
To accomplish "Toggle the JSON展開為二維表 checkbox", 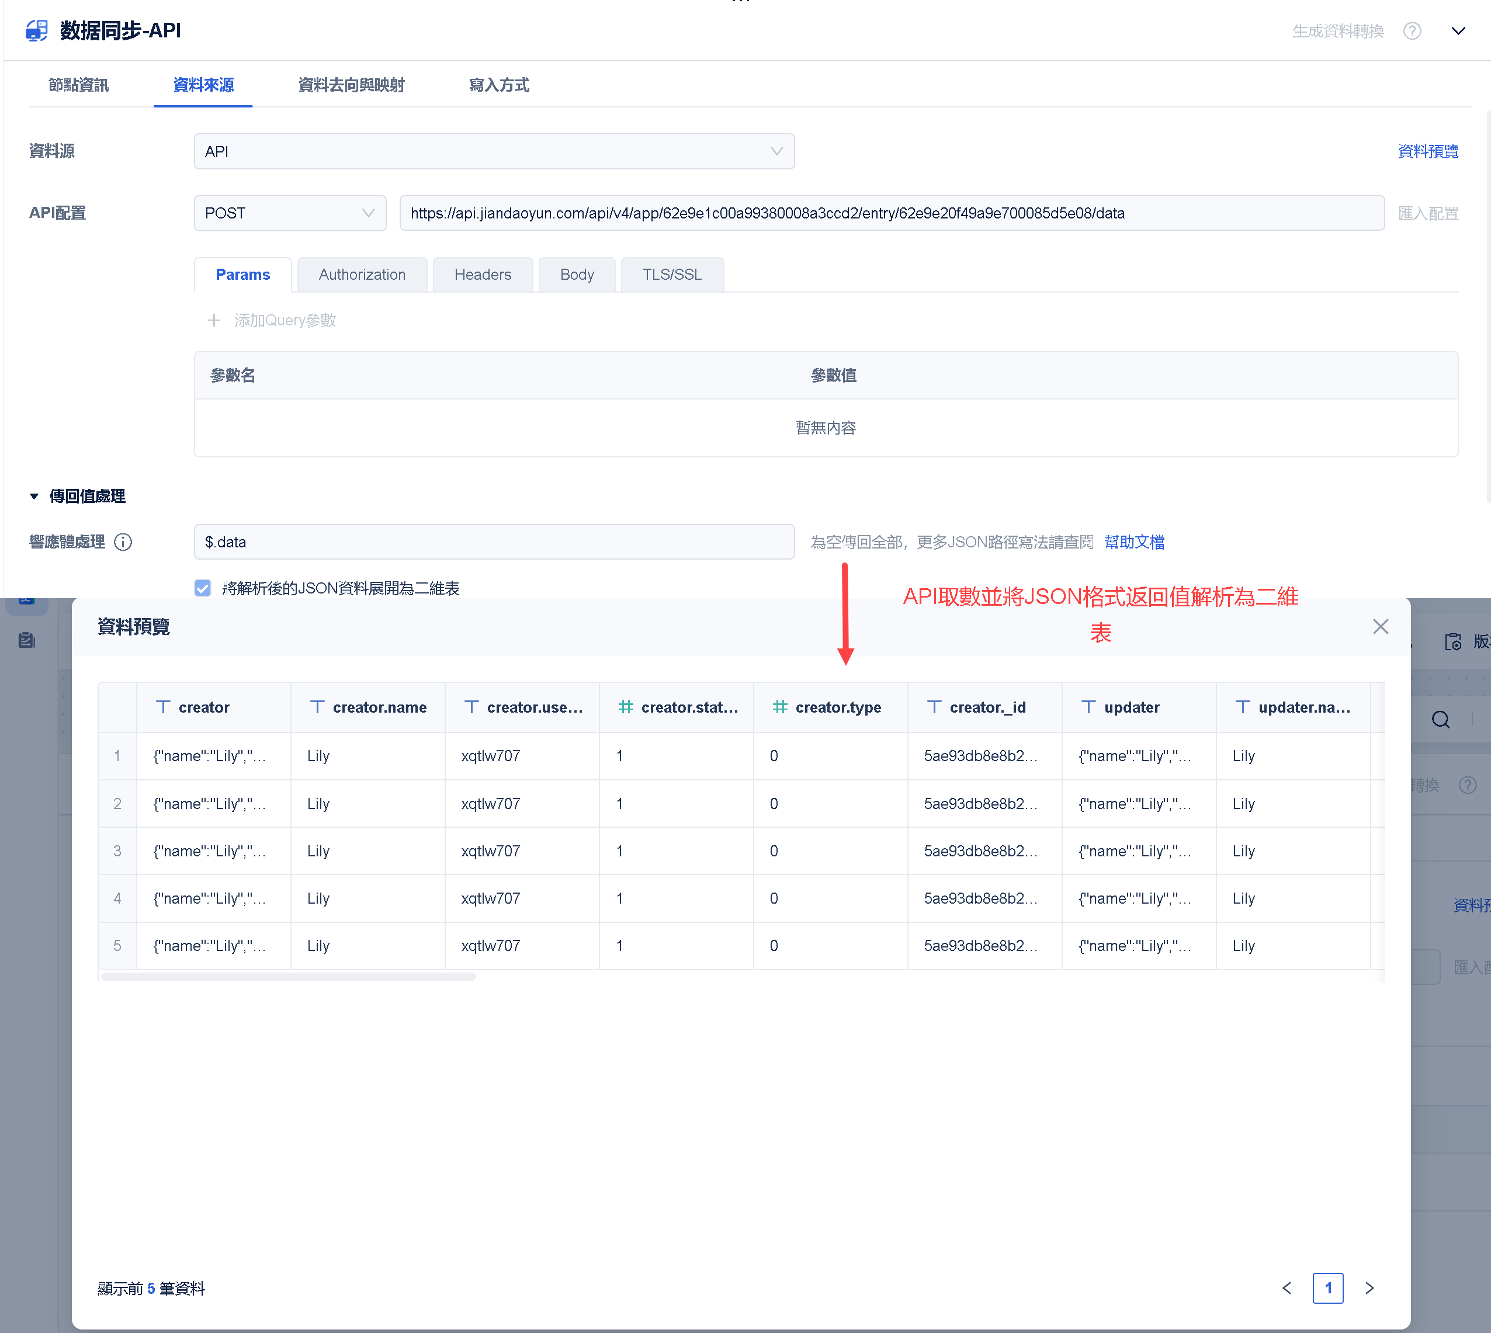I will 203,588.
